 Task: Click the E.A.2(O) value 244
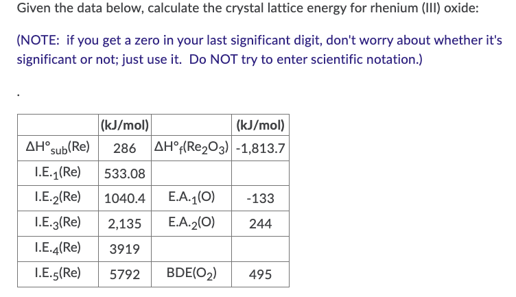(260, 224)
